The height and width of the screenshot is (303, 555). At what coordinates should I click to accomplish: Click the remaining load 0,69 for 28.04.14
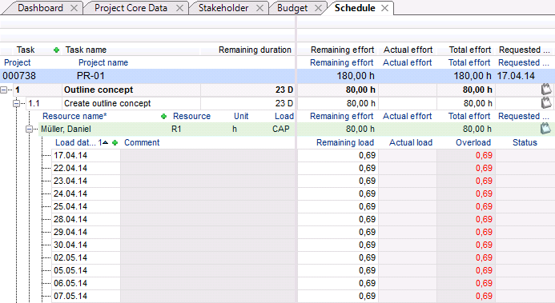(367, 219)
